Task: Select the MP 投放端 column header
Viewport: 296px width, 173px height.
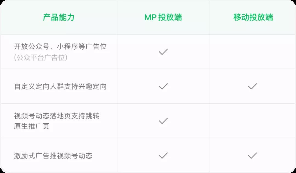Action: [163, 17]
